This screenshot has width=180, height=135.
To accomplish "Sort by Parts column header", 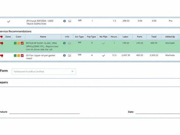I will click(x=139, y=37).
